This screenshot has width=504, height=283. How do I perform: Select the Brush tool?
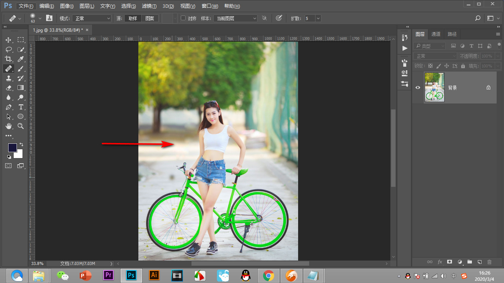[x=21, y=69]
